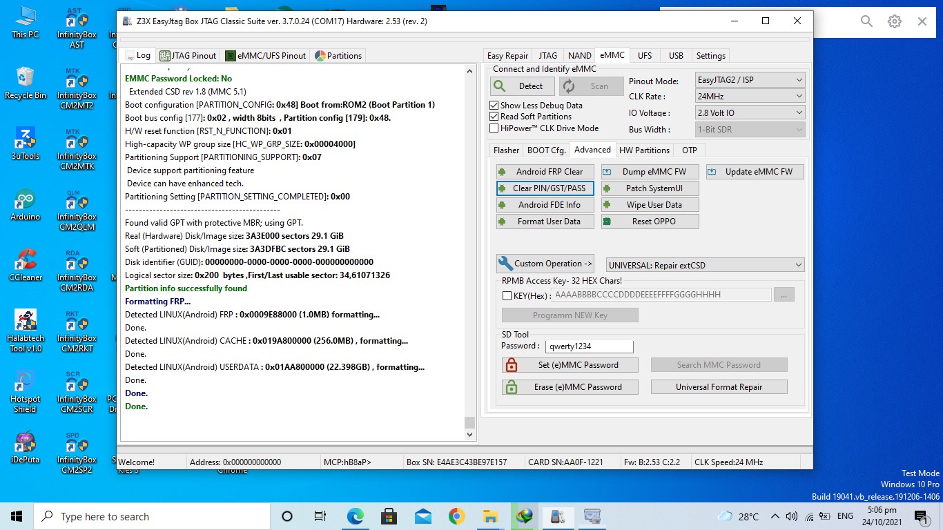The height and width of the screenshot is (530, 943).
Task: Open Microsoft Edge from the taskbar
Action: pos(355,516)
